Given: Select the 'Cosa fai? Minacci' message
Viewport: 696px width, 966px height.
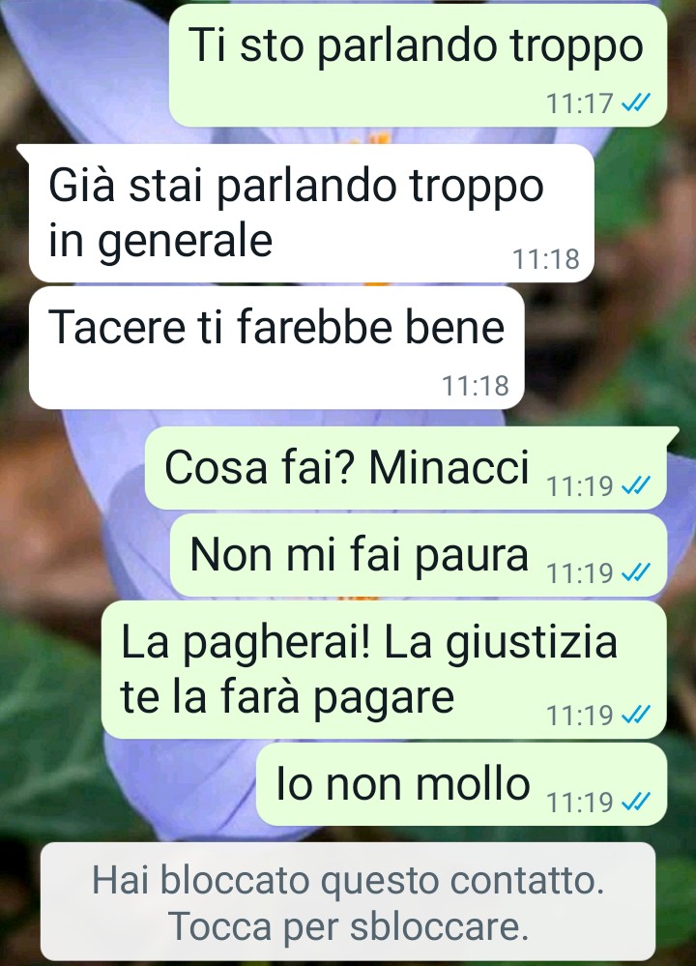Looking at the screenshot, I should point(406,468).
